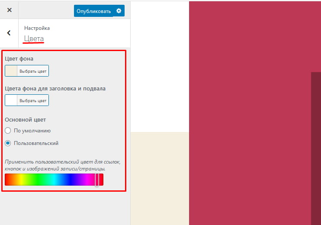Open publish settings gear icon
The image size is (321, 225).
pyautogui.click(x=119, y=11)
